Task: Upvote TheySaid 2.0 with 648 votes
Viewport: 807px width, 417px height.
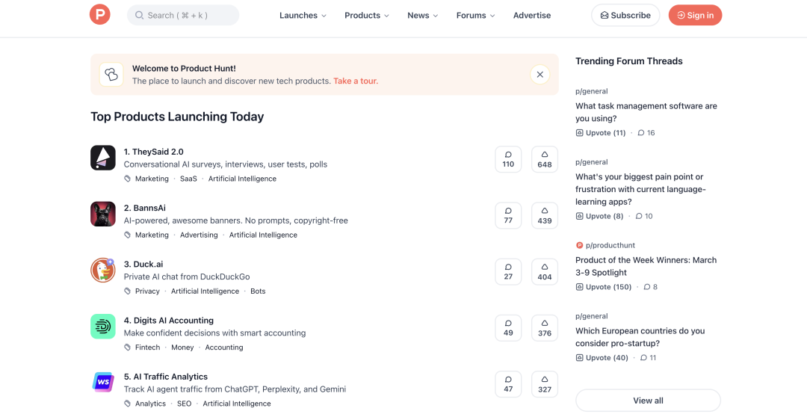Action: tap(545, 159)
